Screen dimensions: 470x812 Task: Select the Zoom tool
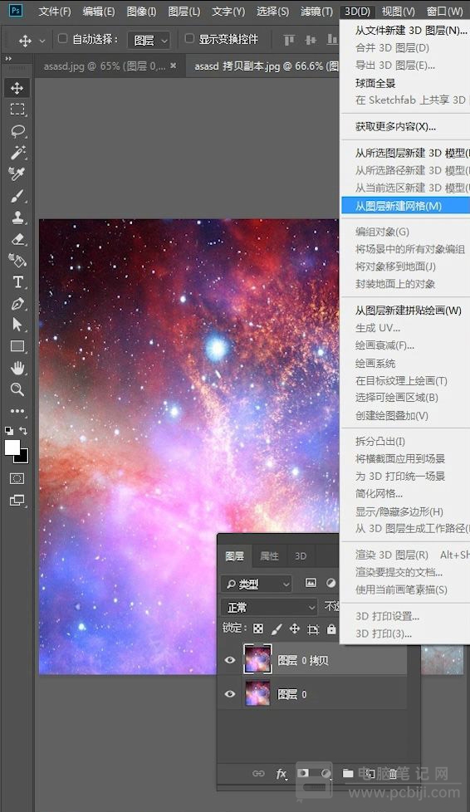[17, 389]
